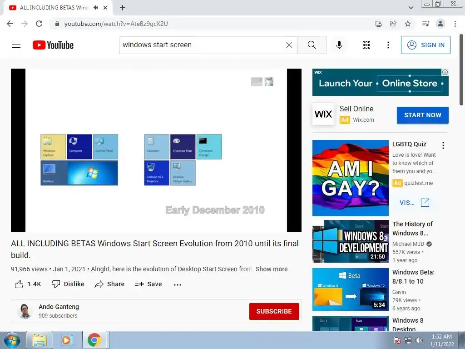Open the YouTube hamburger guide menu
The image size is (465, 349).
pyautogui.click(x=16, y=45)
